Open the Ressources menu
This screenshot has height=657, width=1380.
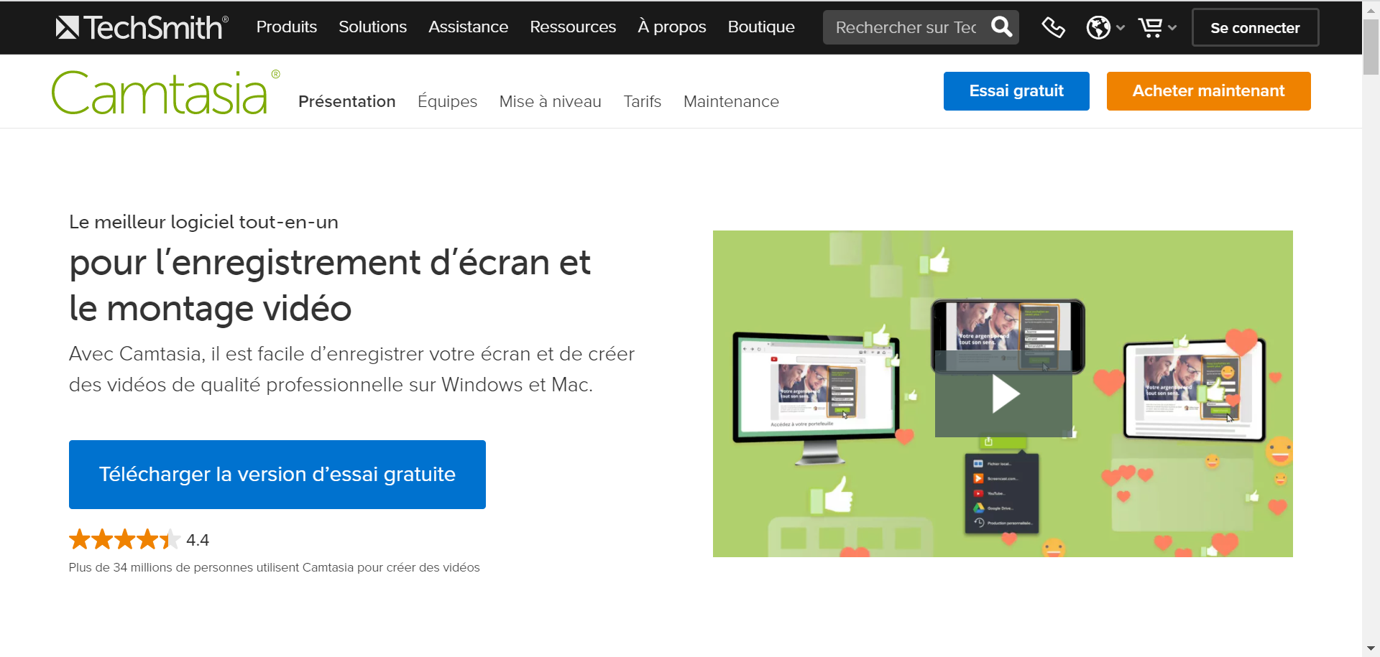click(573, 27)
